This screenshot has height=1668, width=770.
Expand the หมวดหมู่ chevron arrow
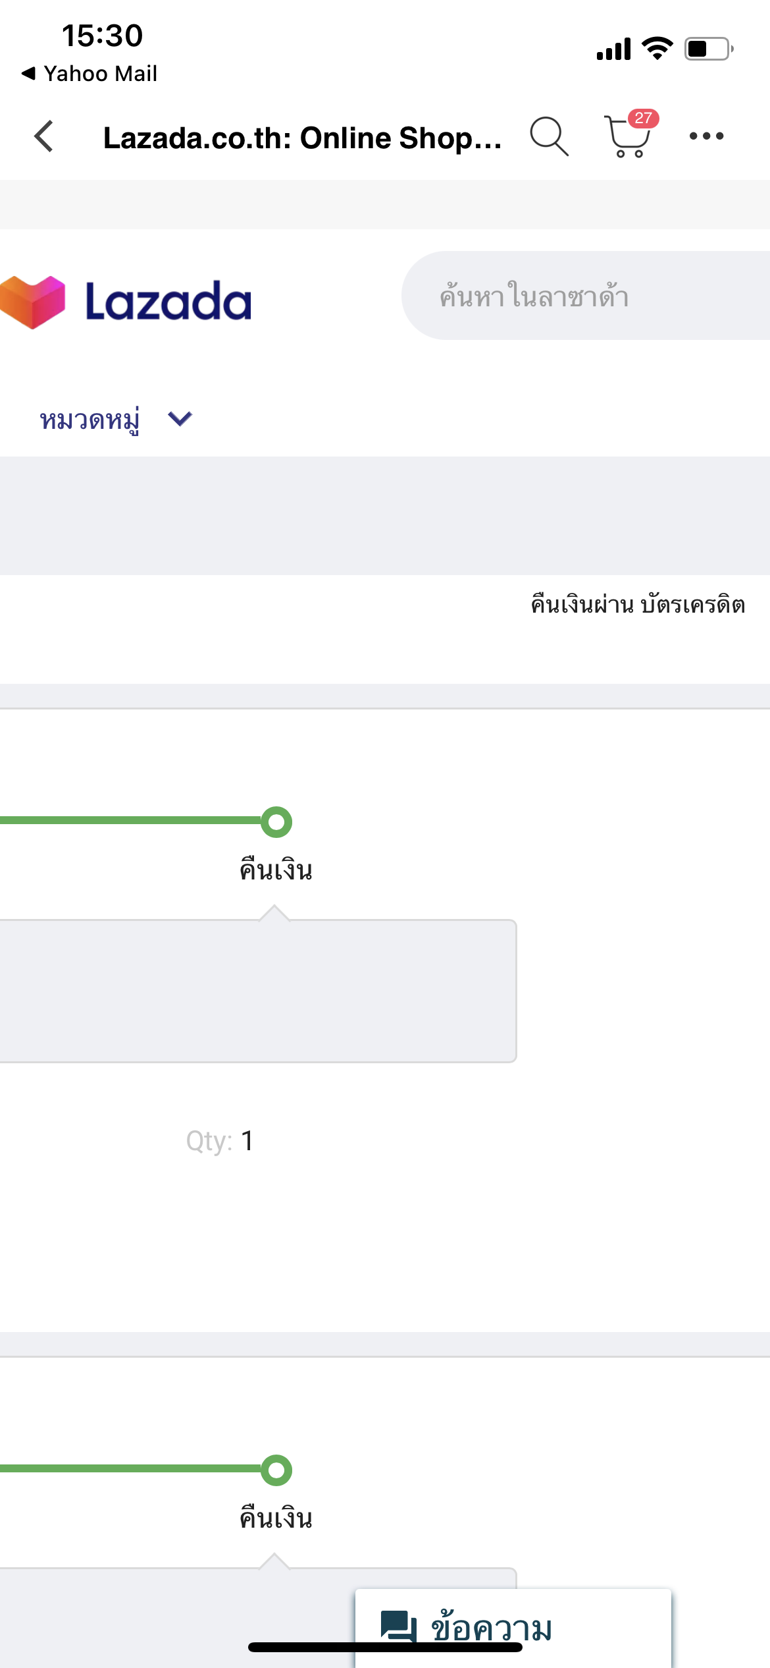click(x=180, y=418)
